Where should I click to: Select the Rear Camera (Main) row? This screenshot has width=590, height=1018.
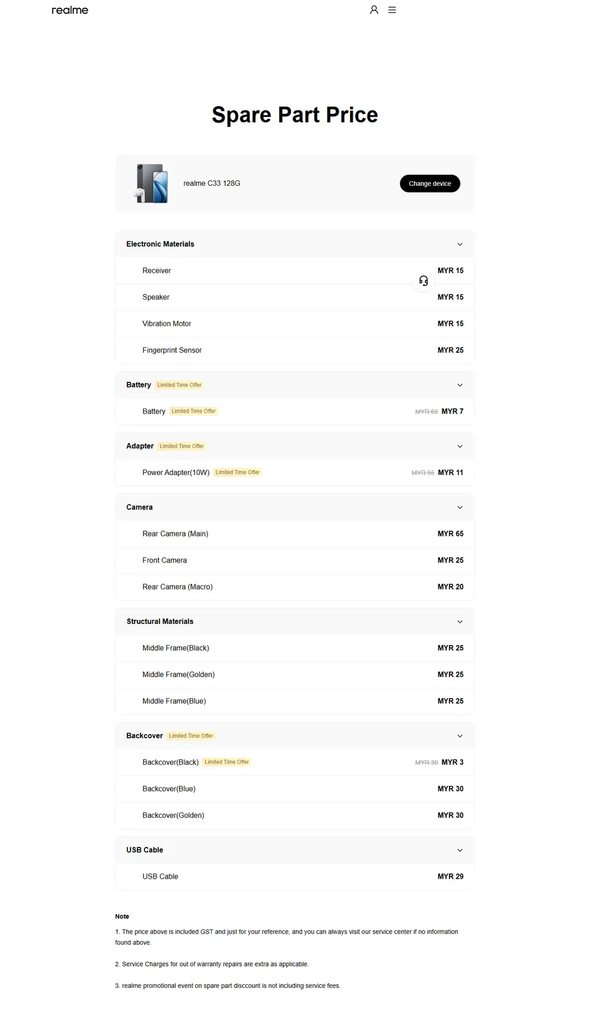point(295,534)
